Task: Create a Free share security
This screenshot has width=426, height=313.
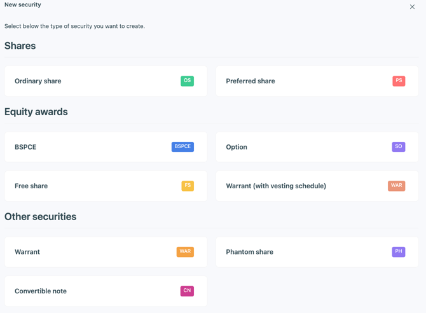Action: coord(31,186)
